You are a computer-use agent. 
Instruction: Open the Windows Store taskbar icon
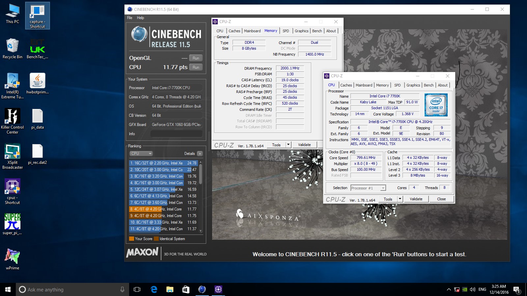click(x=186, y=289)
